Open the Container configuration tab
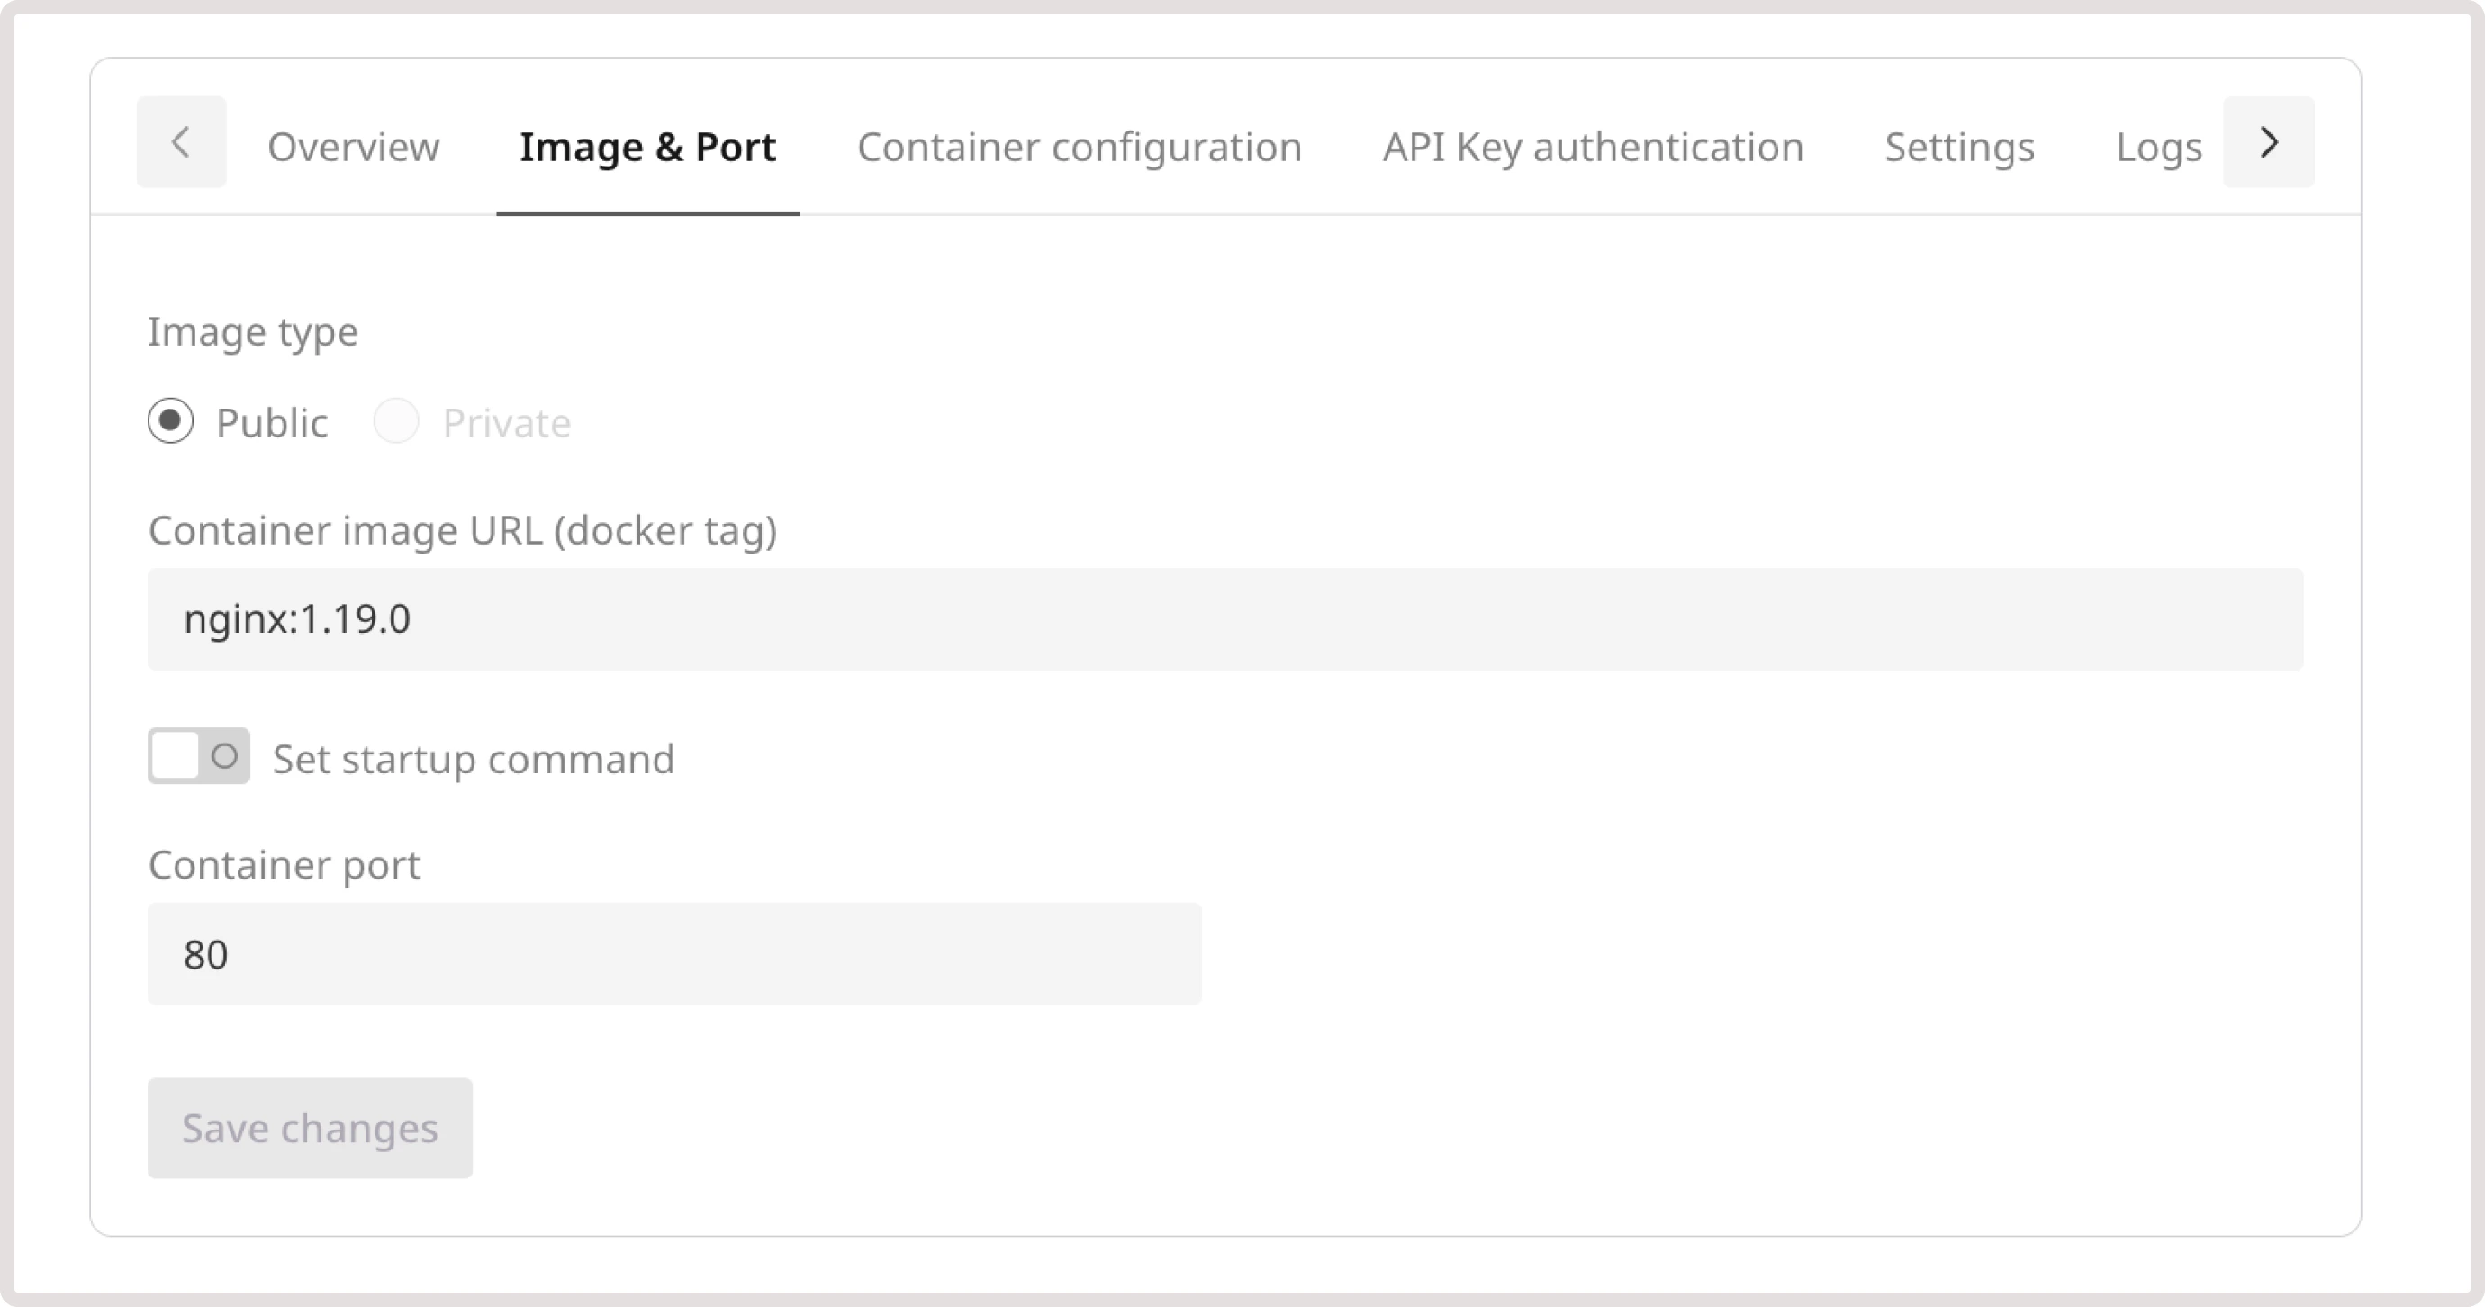2485x1307 pixels. (x=1079, y=147)
